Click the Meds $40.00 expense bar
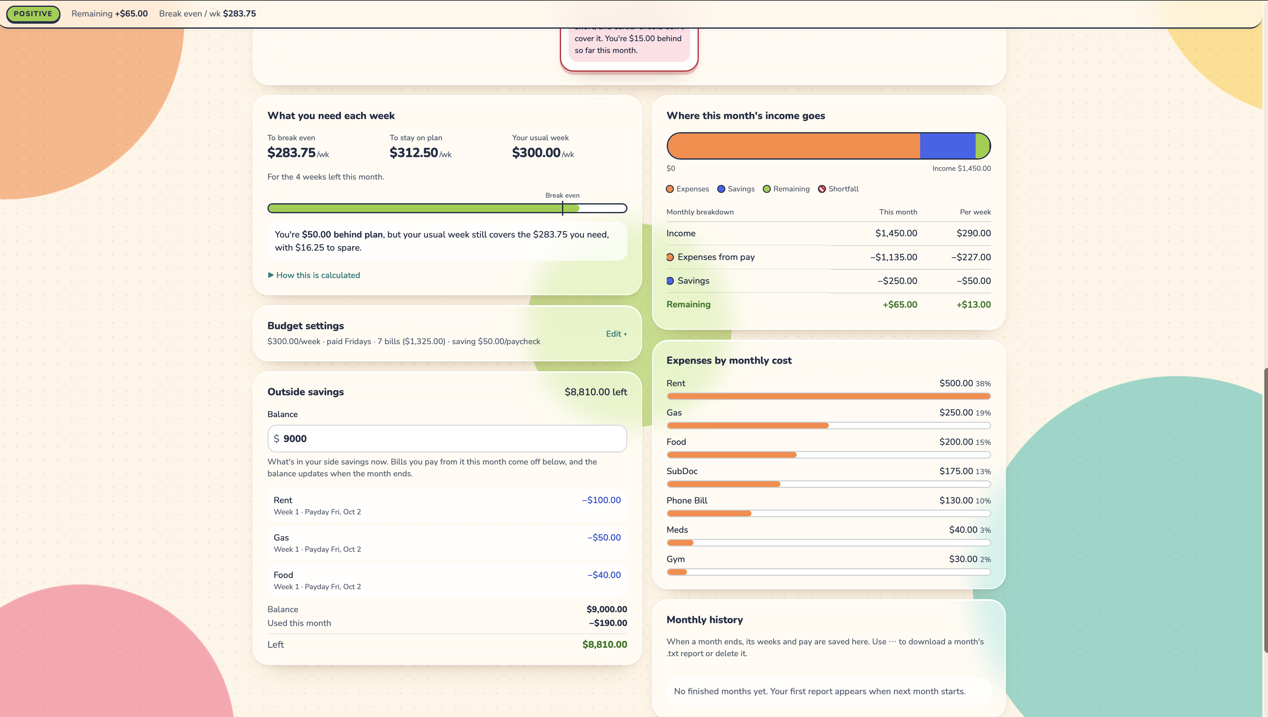 coord(829,543)
